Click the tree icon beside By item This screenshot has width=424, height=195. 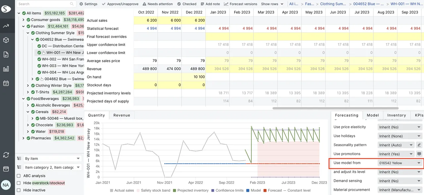coord(19,159)
